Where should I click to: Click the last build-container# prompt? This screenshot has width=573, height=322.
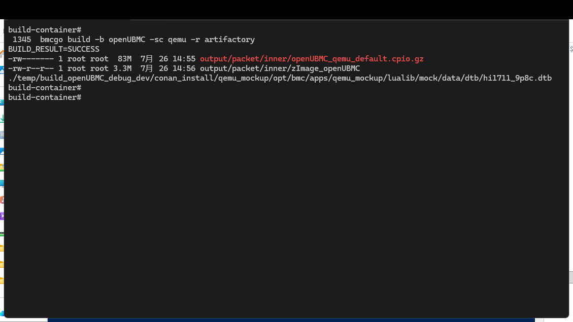(45, 97)
